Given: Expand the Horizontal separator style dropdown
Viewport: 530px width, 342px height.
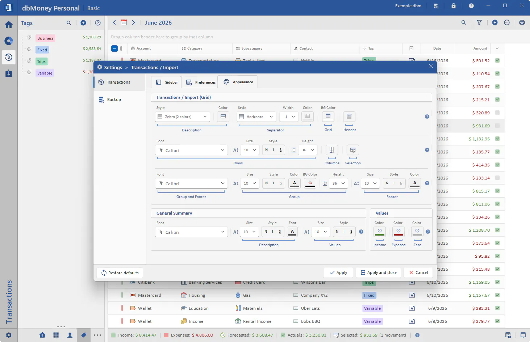Looking at the screenshot, I should click(256, 117).
